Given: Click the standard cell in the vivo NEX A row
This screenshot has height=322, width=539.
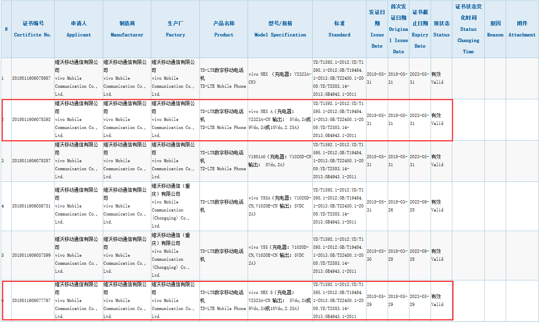Looking at the screenshot, I should (x=339, y=120).
